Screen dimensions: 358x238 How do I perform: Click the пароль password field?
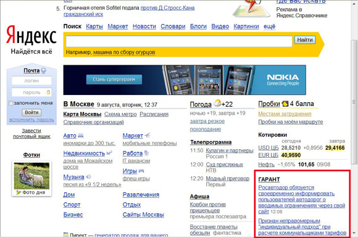[x=31, y=92]
